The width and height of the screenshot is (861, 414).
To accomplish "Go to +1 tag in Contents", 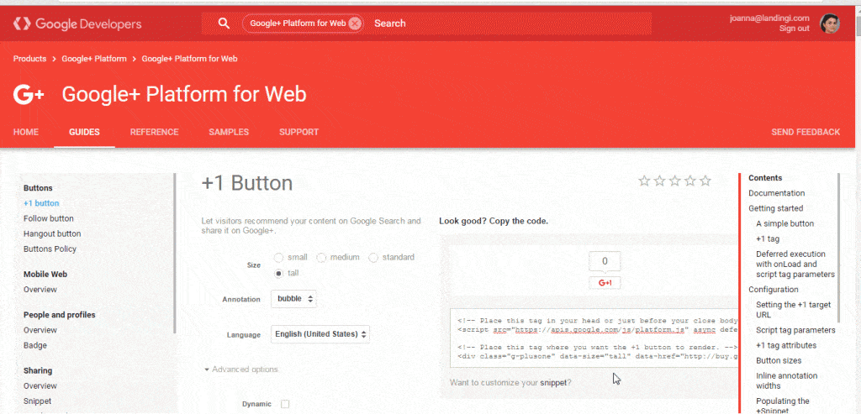I will (x=768, y=239).
